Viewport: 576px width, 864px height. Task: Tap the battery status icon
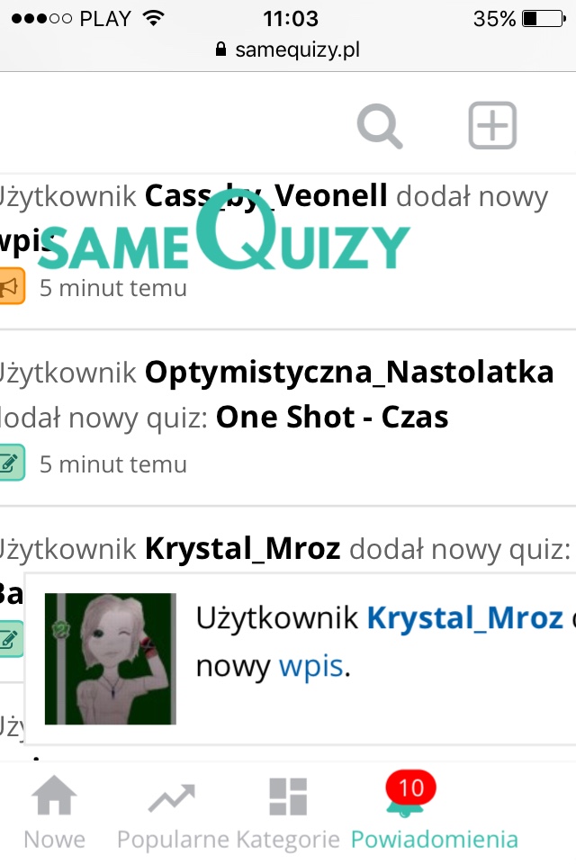[x=544, y=19]
